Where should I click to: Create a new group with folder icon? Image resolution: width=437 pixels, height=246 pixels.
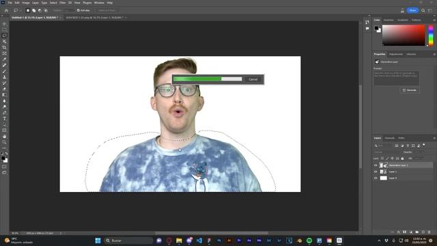(417, 232)
